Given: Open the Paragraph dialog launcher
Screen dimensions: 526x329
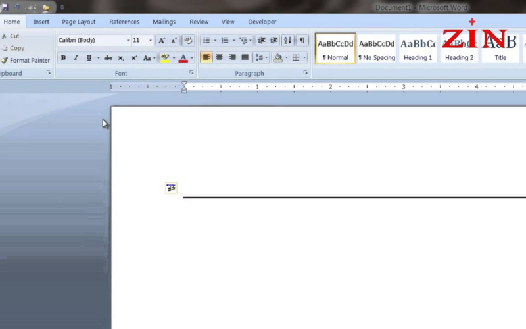Looking at the screenshot, I should 305,72.
